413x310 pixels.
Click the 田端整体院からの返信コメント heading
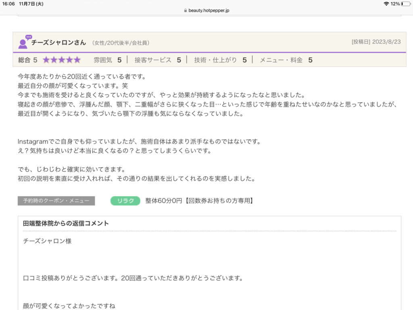click(x=66, y=223)
